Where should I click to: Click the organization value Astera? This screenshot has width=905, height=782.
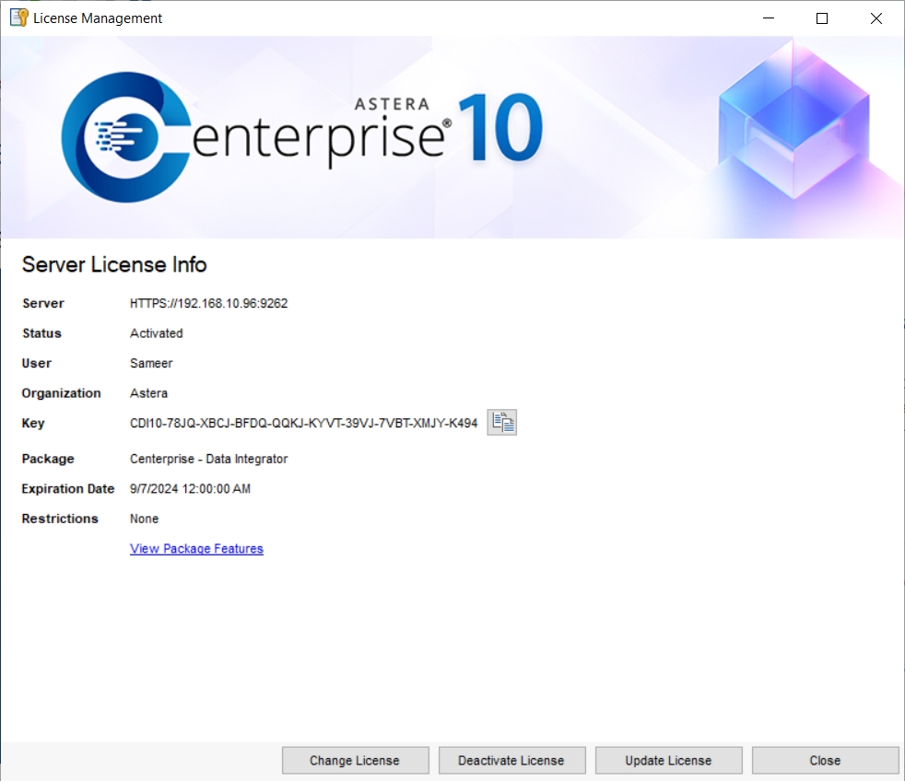[x=149, y=393]
